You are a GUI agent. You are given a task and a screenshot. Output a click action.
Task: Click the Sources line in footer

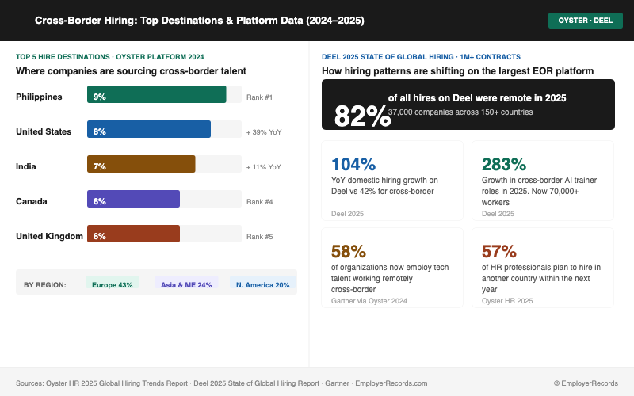[x=222, y=383]
